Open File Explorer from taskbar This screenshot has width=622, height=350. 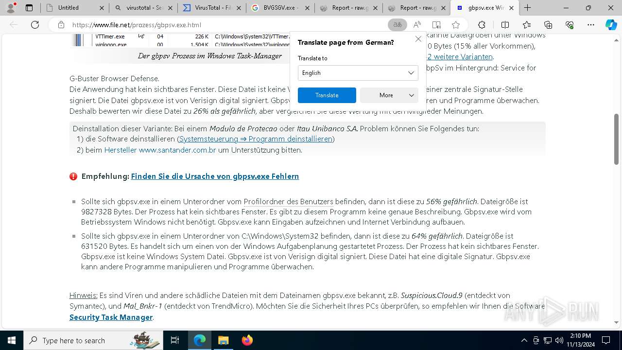click(x=223, y=340)
